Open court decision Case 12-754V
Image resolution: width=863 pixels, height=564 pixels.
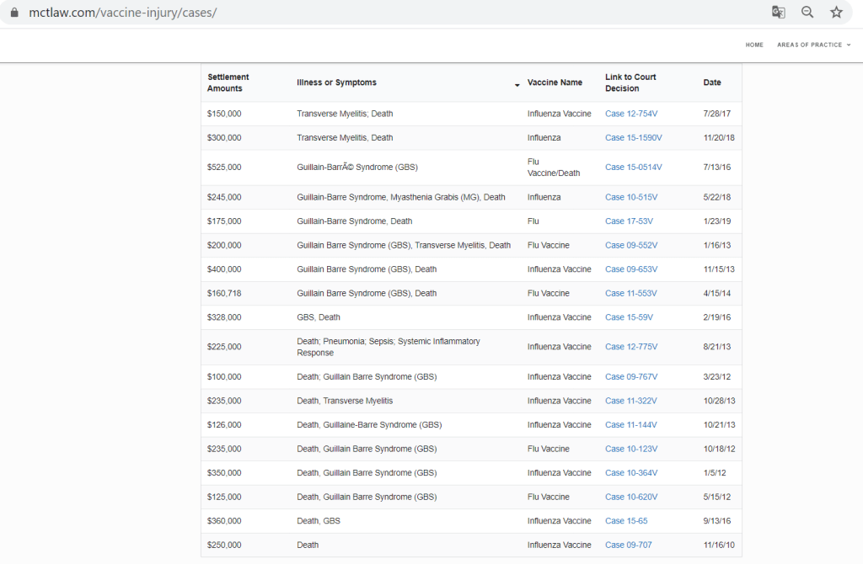[x=631, y=114]
